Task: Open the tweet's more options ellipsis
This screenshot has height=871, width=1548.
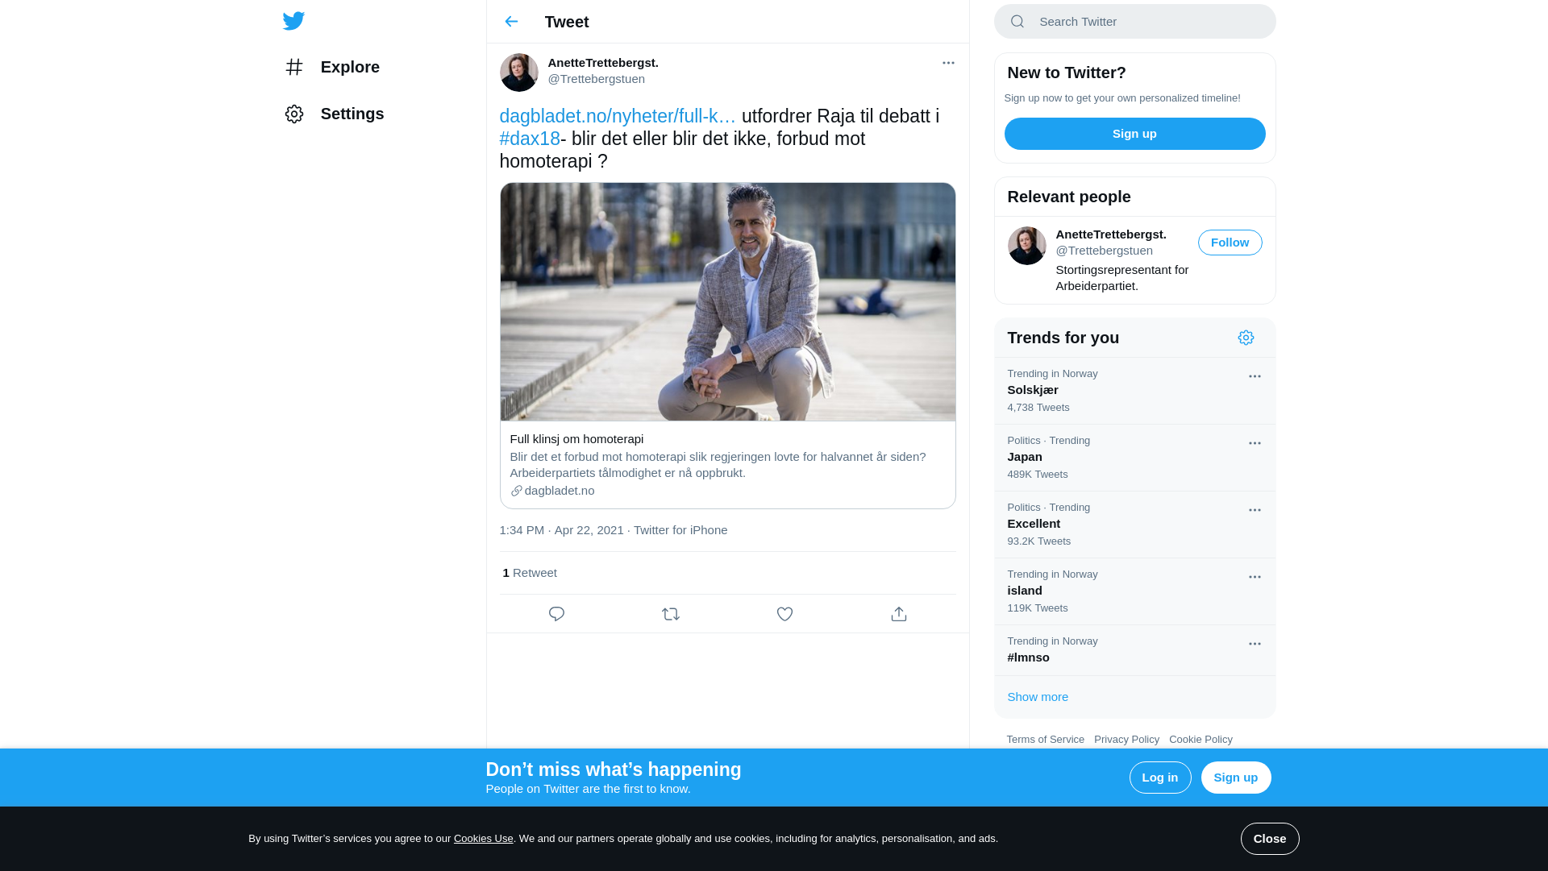Action: coord(948,63)
